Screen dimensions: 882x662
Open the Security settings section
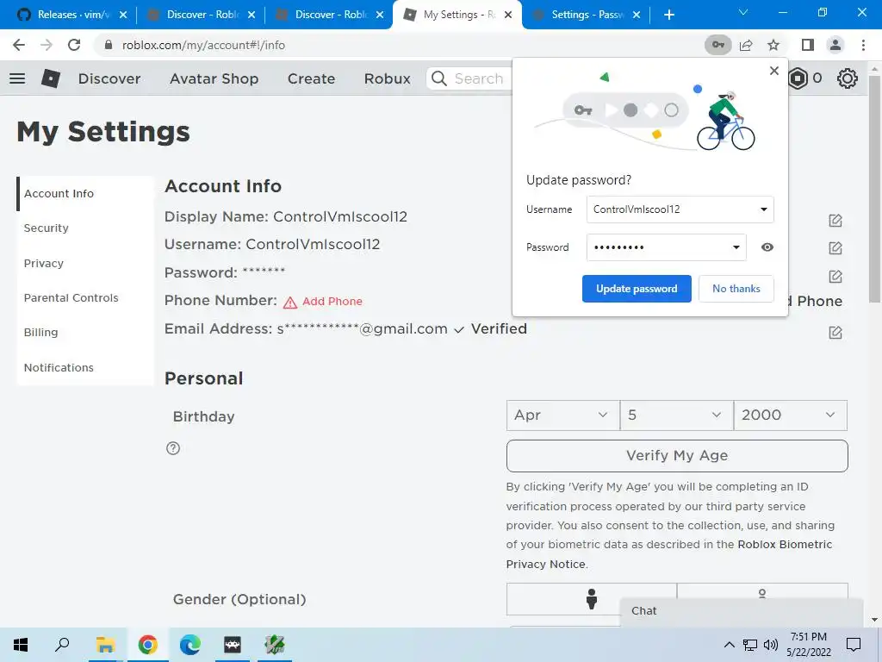[47, 228]
